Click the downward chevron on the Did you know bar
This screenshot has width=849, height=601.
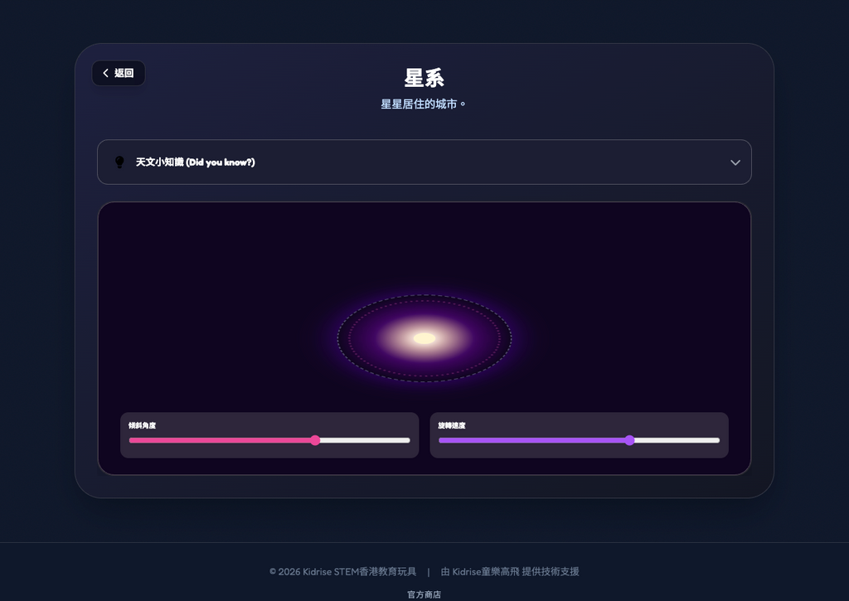(x=735, y=162)
